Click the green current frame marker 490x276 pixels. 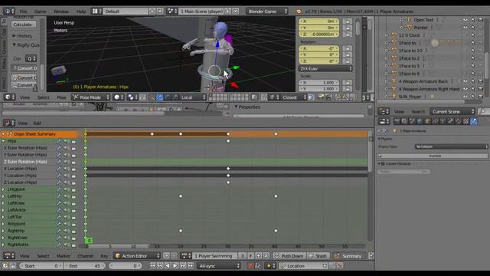click(89, 241)
